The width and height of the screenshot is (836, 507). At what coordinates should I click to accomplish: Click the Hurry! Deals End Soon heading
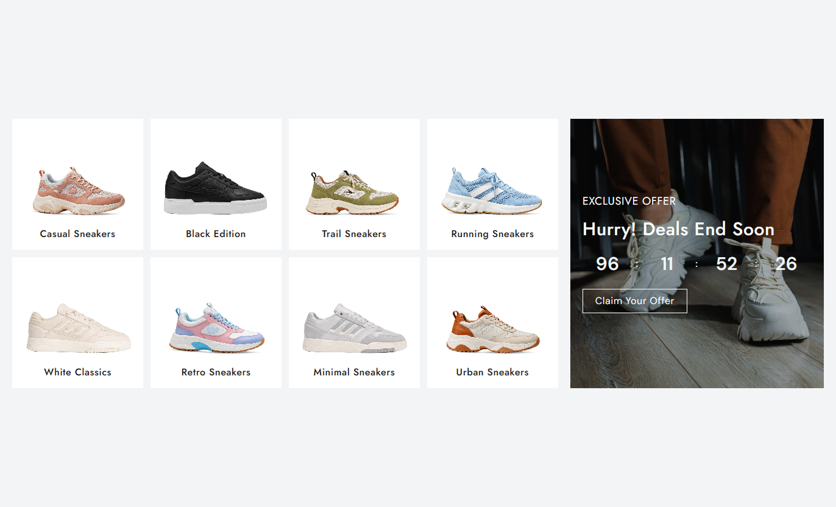[678, 230]
